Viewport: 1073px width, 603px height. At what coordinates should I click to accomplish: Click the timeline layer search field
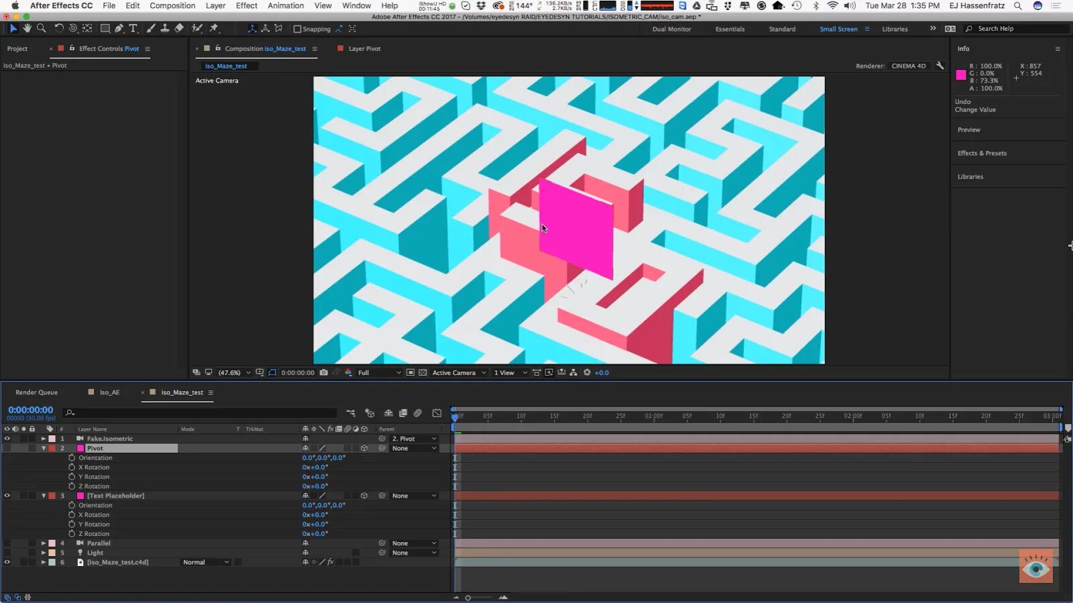[200, 413]
